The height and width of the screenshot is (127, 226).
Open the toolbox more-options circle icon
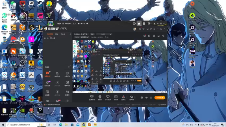[x=69, y=67]
